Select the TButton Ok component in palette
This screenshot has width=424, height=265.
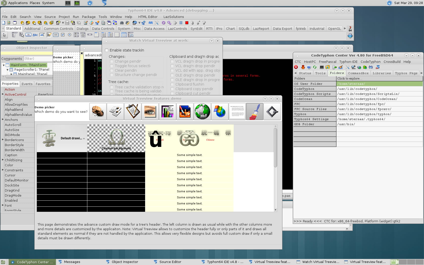click(29, 35)
